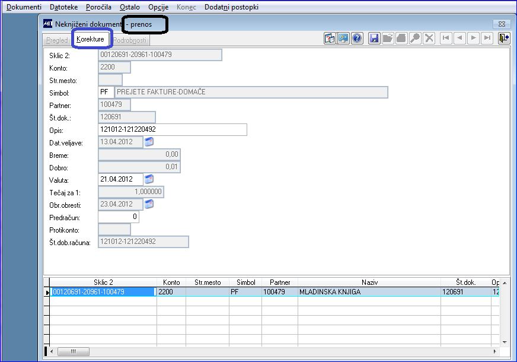Image resolution: width=517 pixels, height=362 pixels.
Task: Select the MLADINSKA KNJIGA cell
Action: pyautogui.click(x=369, y=292)
